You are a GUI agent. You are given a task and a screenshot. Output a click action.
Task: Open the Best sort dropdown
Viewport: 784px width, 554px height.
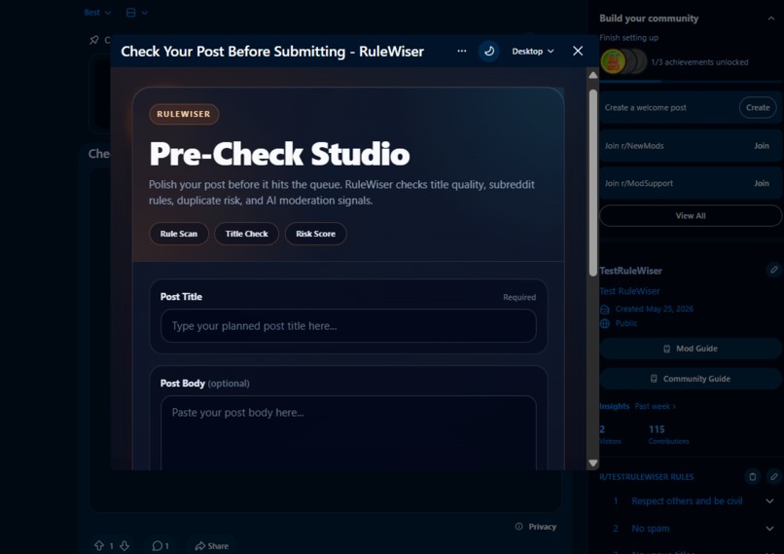tap(97, 13)
